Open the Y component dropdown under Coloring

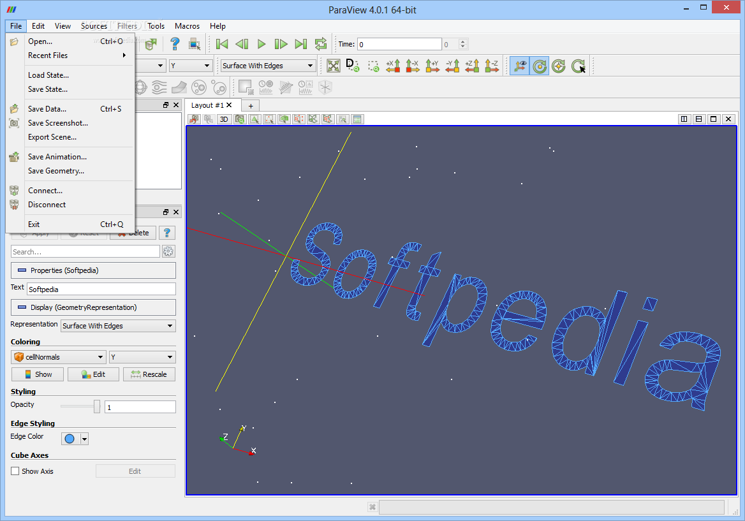[x=142, y=357]
